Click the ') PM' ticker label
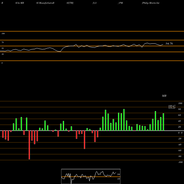This screenshot has width=184, height=184. coord(120,3)
